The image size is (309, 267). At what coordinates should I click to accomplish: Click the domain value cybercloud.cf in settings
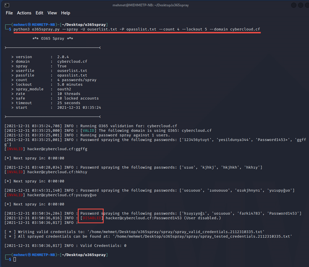click(x=72, y=62)
